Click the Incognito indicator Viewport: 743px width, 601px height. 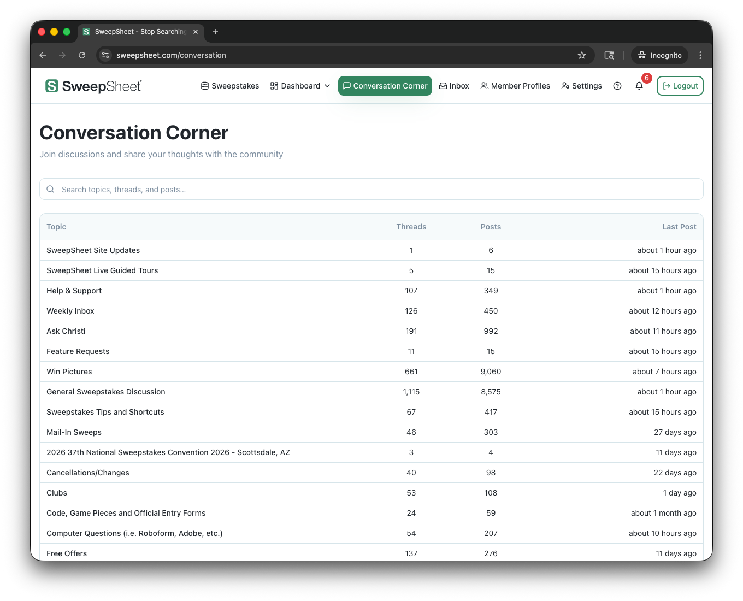point(660,55)
